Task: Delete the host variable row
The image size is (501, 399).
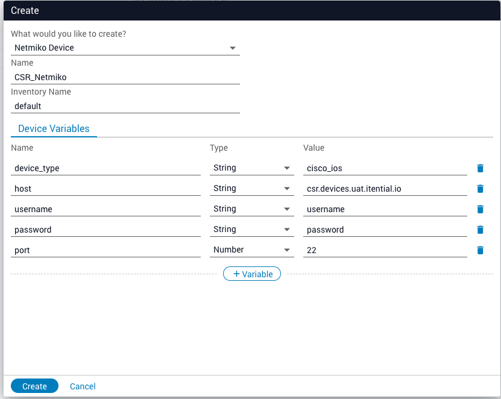Action: click(480, 189)
